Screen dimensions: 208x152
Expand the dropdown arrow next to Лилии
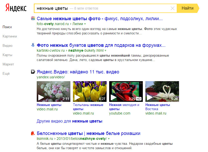pyautogui.click(x=85, y=24)
